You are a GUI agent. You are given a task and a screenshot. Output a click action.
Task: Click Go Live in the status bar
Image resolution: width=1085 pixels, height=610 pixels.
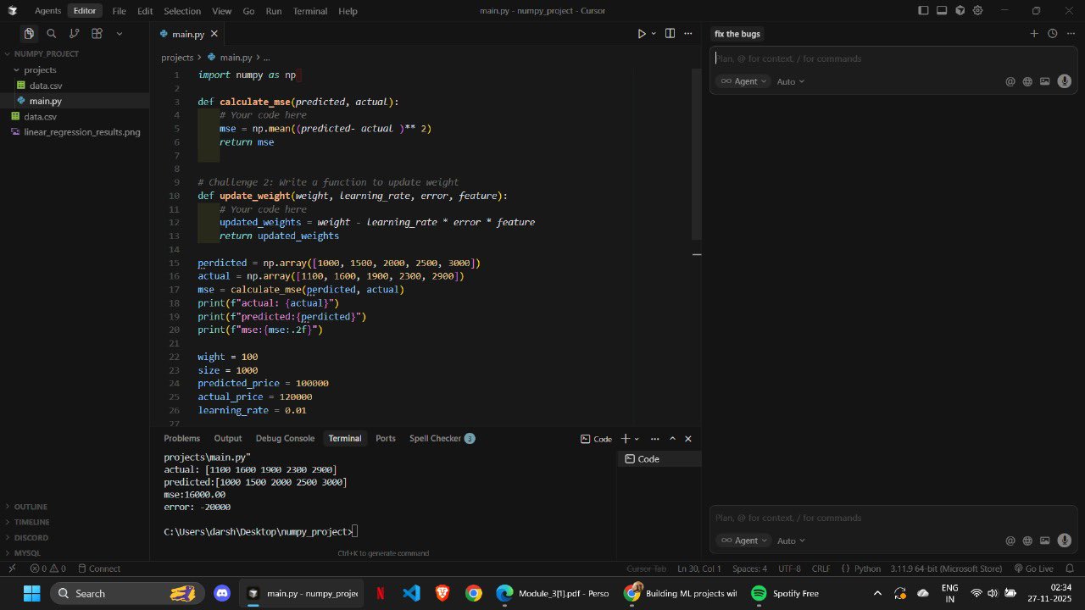[1032, 568]
